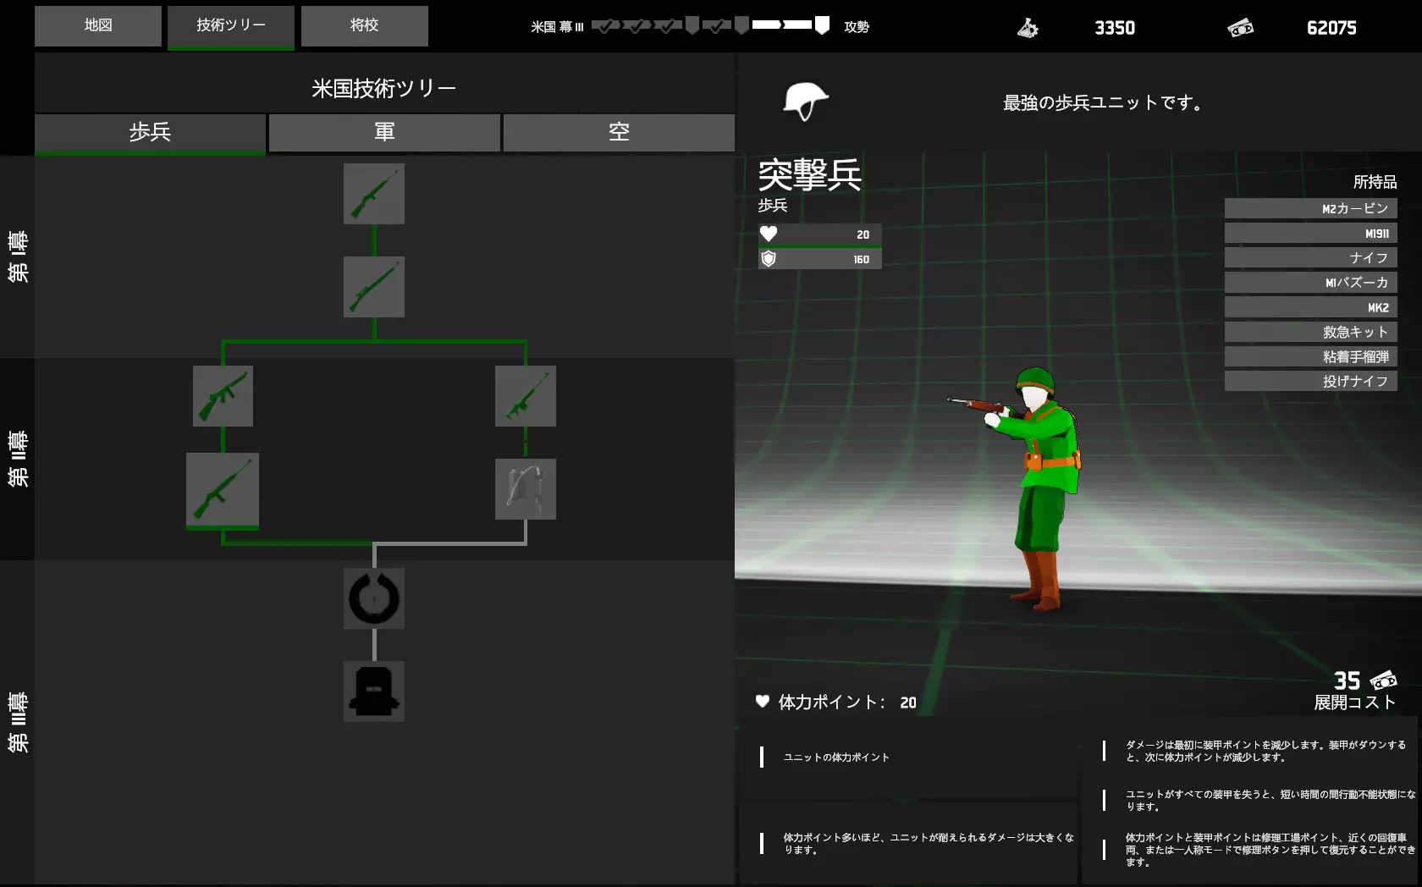Click the attack shield icon beside 攻勢
This screenshot has height=887, width=1422.
[822, 25]
